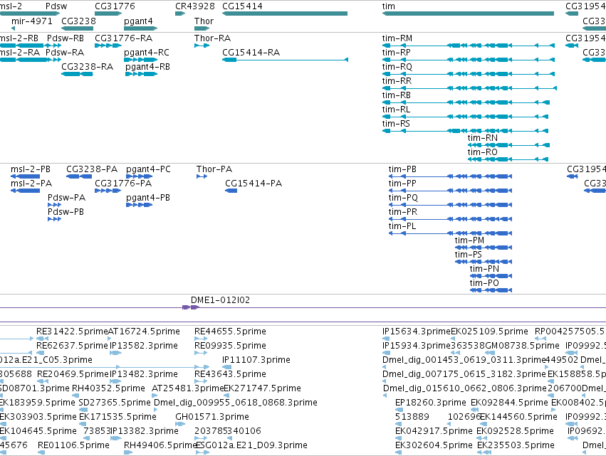The height and width of the screenshot is (456, 606).
Task: Open protein tim-PM
Action: tap(484, 248)
